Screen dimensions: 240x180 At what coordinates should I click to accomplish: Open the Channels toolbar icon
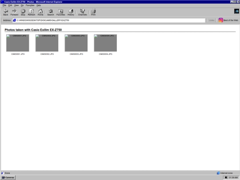[83, 12]
